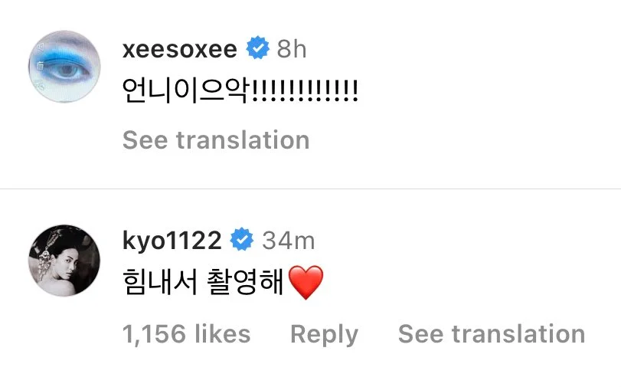
Task: Reply to kyo1122's comment
Action: coord(324,335)
